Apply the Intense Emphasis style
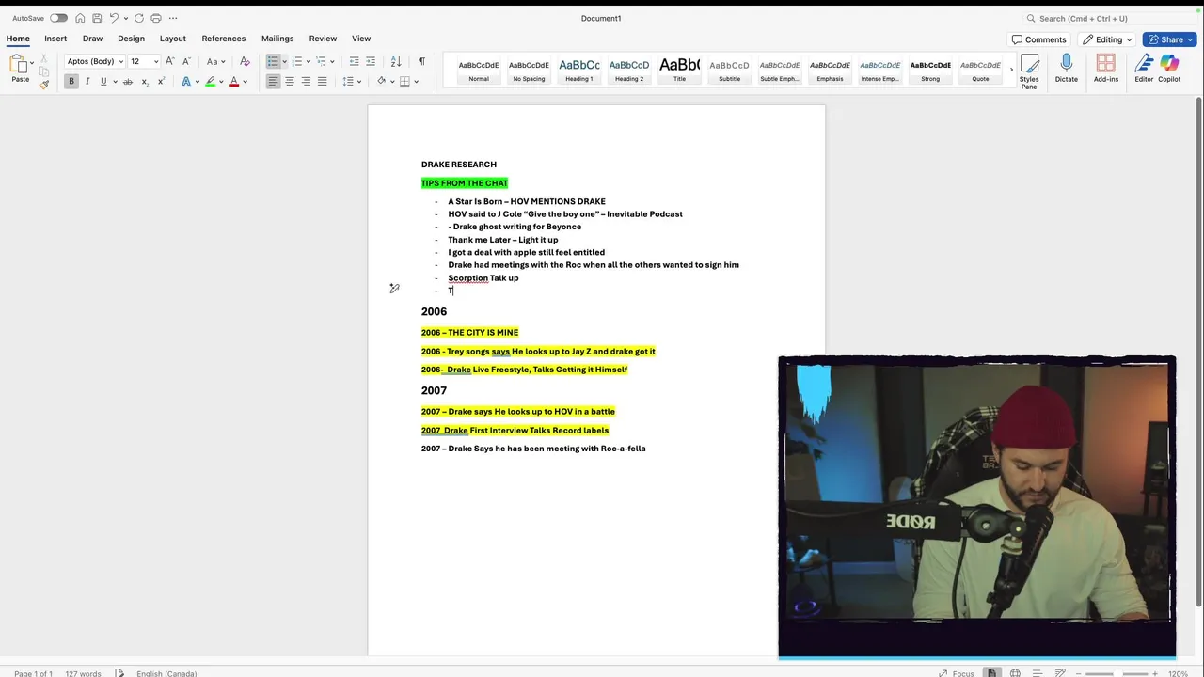Image resolution: width=1204 pixels, height=677 pixels. click(879, 70)
